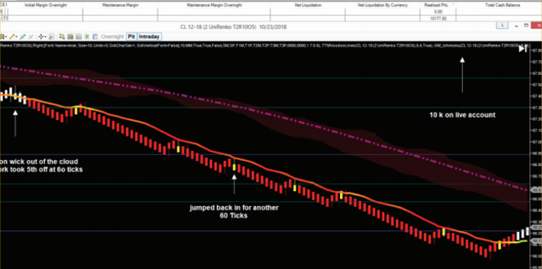Viewport: 542px width, 269px height.
Task: Jump to latest bar arrow icon
Action: tap(523, 50)
